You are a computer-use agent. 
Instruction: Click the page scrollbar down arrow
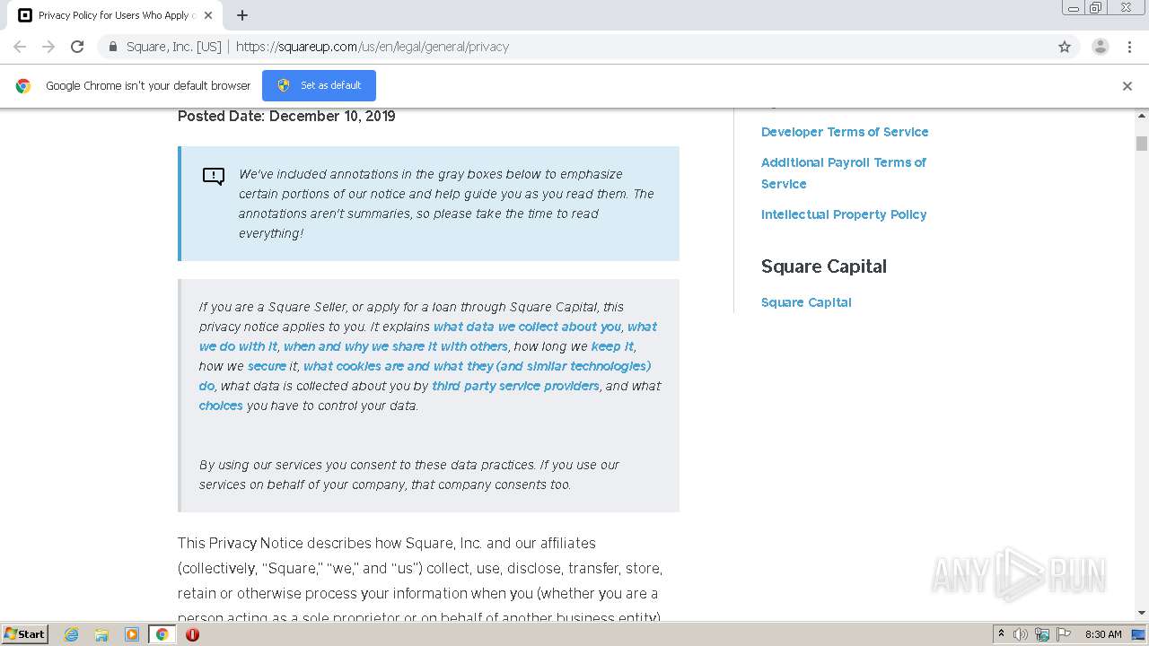(x=1142, y=613)
